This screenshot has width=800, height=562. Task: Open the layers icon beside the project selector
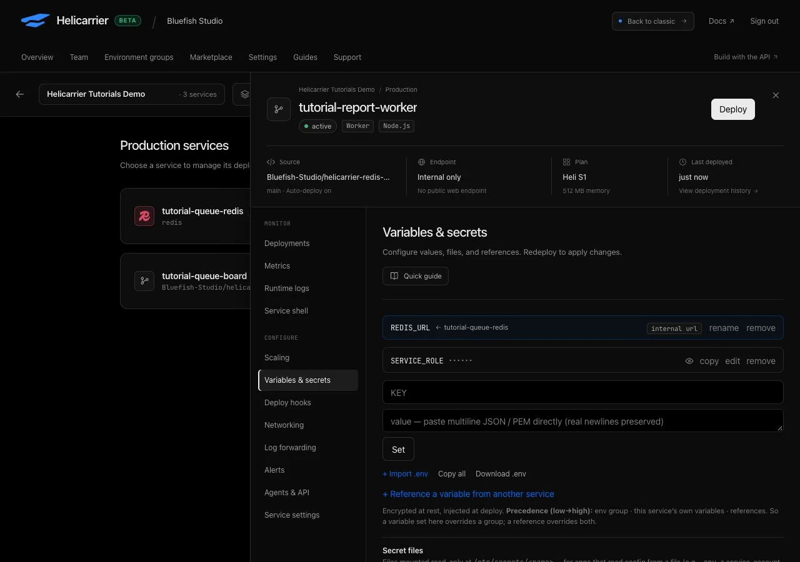pyautogui.click(x=244, y=94)
